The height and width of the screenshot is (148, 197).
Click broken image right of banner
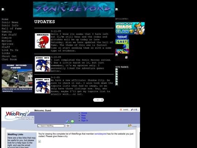(x=117, y=10)
